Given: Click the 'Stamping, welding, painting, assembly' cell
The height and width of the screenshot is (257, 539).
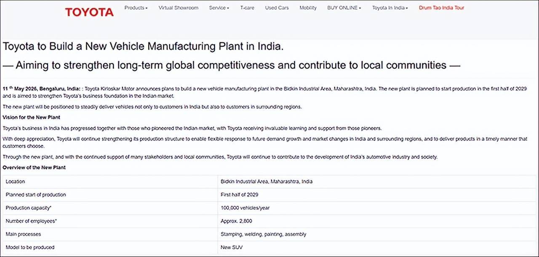Looking at the screenshot, I should [377, 234].
